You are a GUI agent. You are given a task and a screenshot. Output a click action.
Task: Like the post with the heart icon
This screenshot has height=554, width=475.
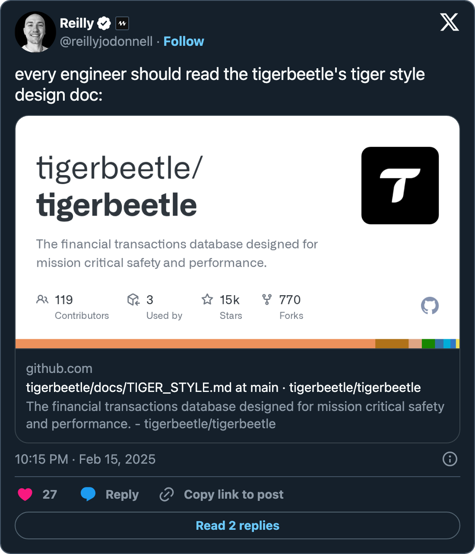point(25,494)
